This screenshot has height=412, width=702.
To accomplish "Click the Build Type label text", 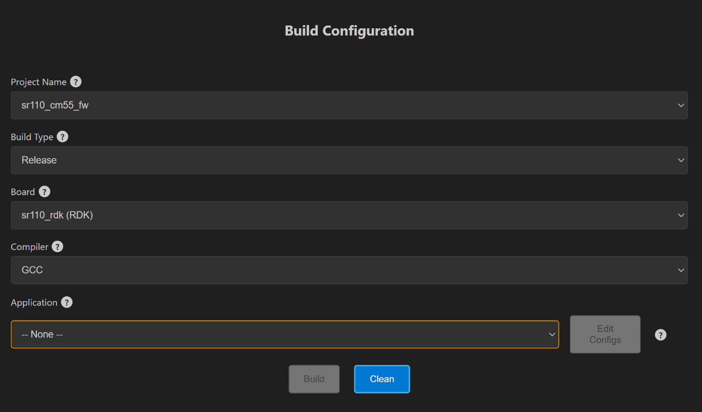I will [x=32, y=137].
